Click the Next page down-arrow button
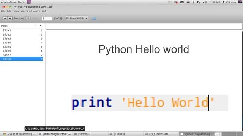The image size is (243, 136). click(28, 19)
